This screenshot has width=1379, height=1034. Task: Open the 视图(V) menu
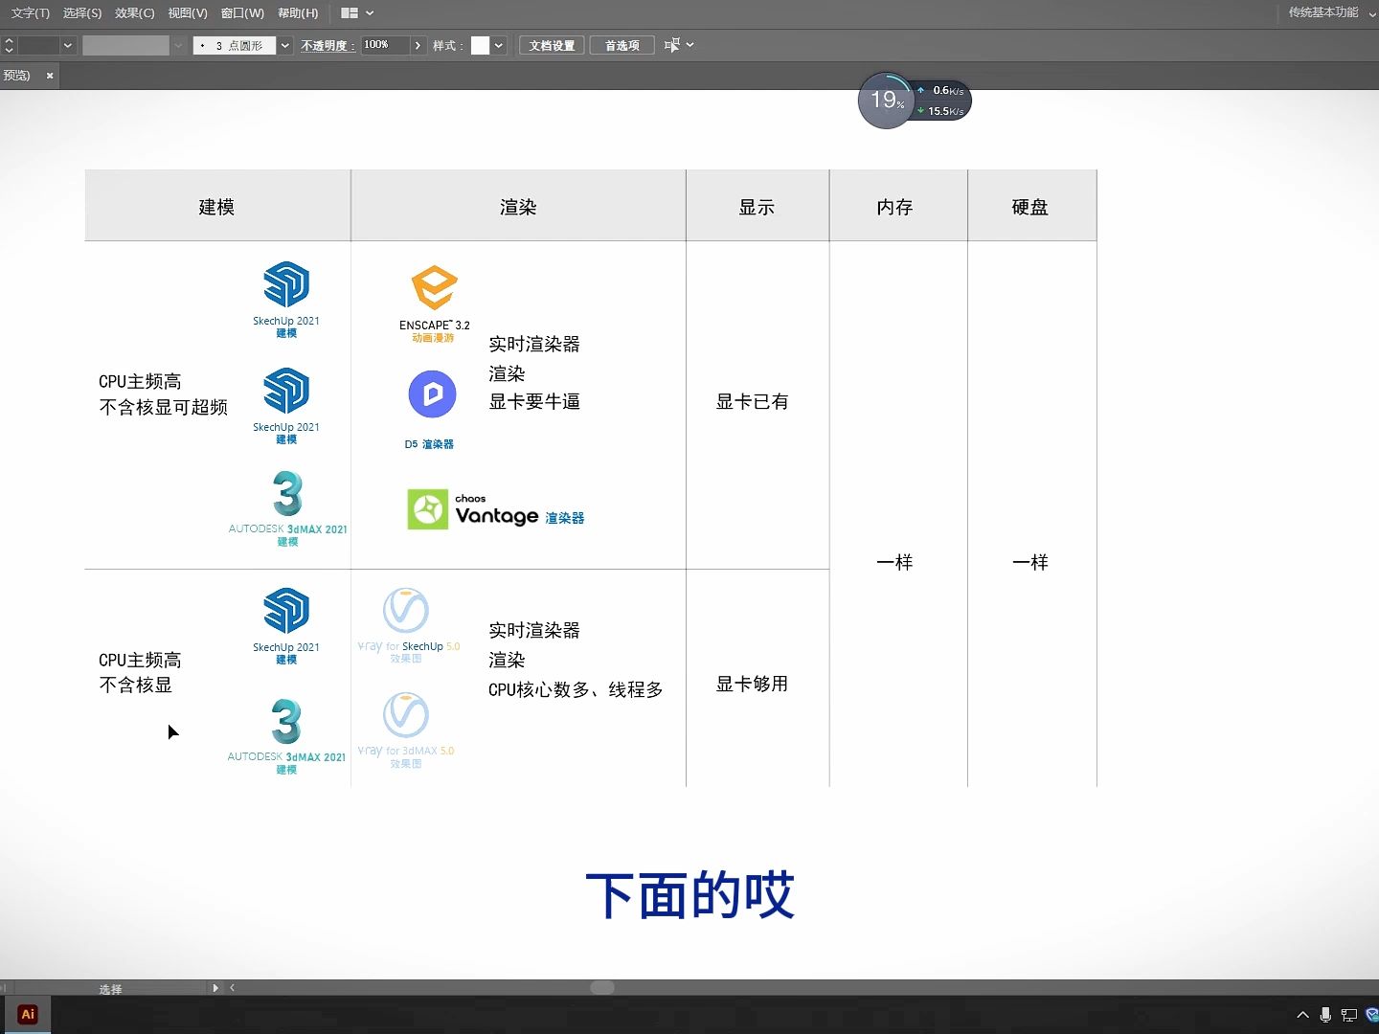click(x=188, y=13)
